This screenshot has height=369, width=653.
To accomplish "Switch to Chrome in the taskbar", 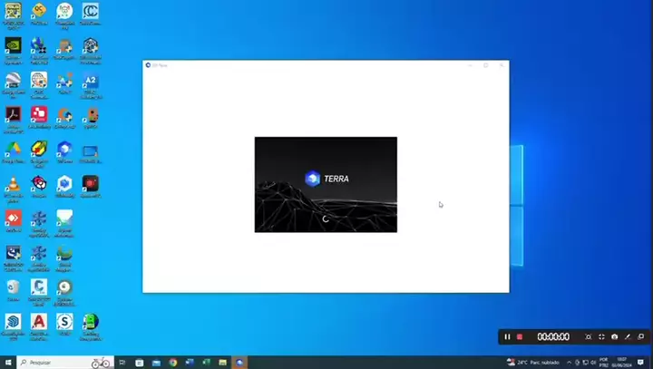I will tap(173, 363).
